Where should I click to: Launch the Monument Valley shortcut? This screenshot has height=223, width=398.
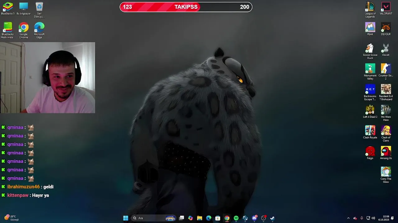(x=370, y=72)
